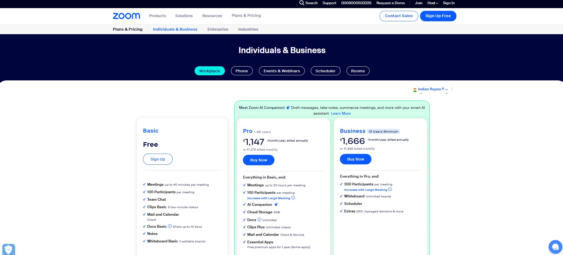
Task: Click the ₹1,147 Pro price
Action: tap(254, 142)
